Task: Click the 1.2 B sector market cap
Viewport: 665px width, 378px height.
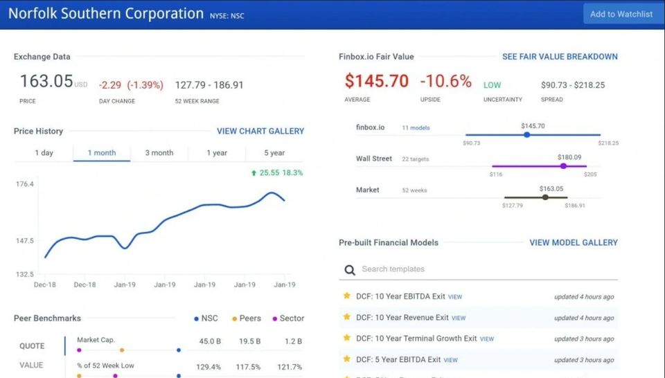Action: point(293,341)
